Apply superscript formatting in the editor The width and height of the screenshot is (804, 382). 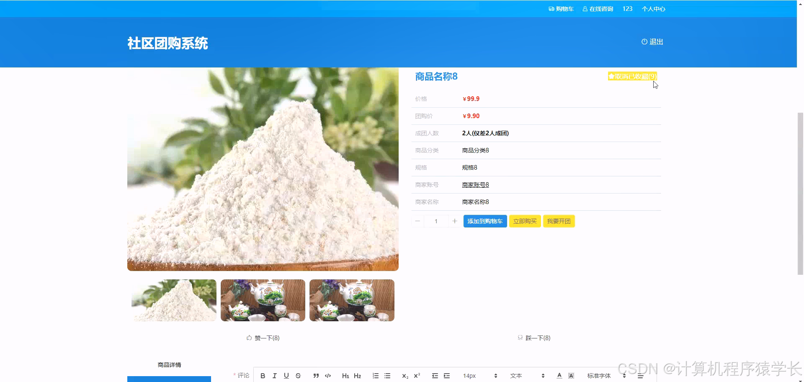(x=417, y=376)
